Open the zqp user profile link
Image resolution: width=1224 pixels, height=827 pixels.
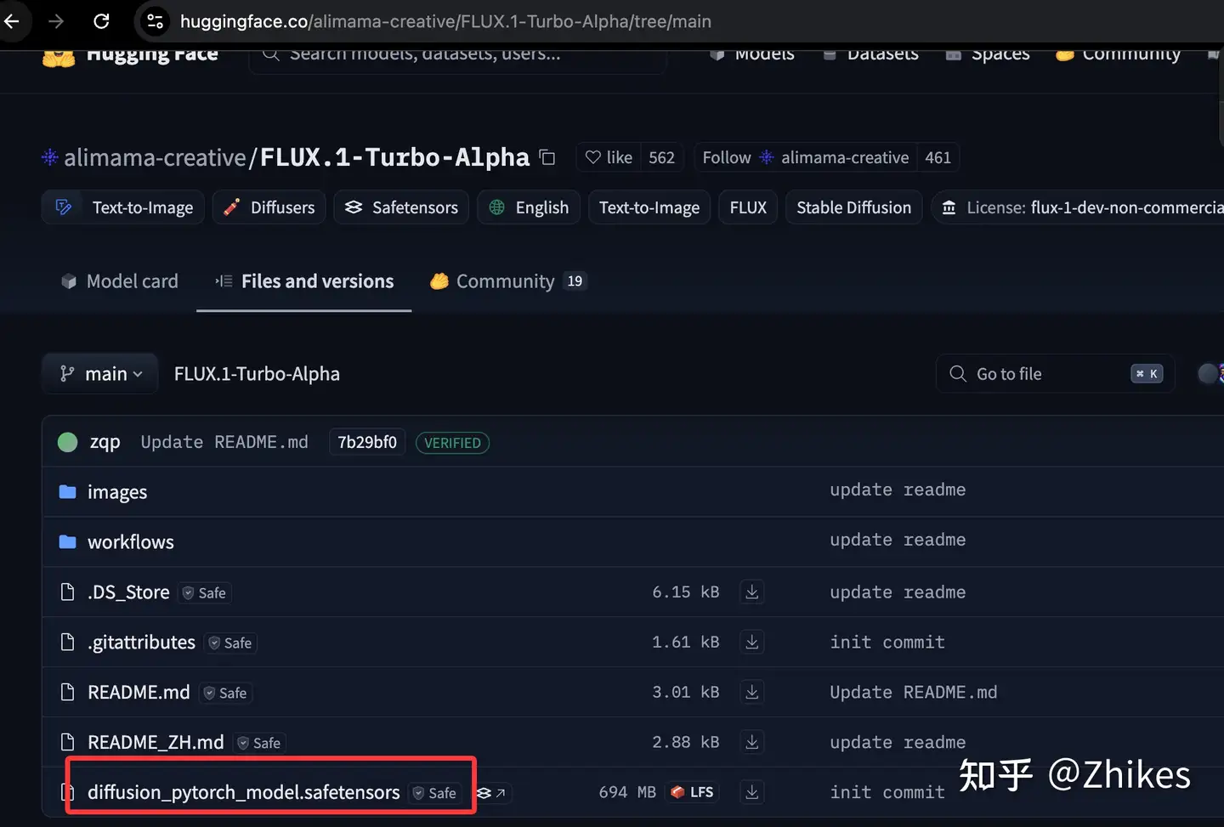click(105, 442)
